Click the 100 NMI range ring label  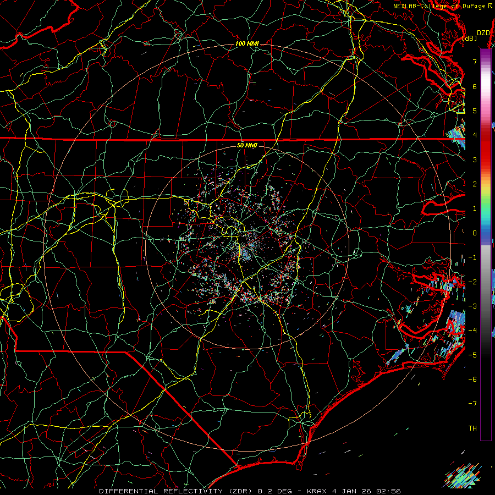tap(247, 43)
